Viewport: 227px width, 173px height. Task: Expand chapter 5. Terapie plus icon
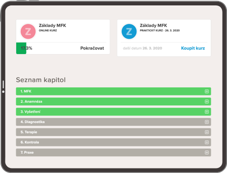207,132
